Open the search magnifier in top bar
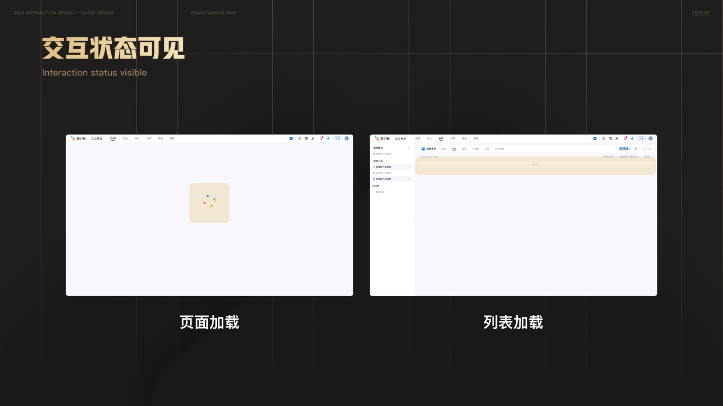Viewport: 723px width, 406px height. (x=603, y=138)
